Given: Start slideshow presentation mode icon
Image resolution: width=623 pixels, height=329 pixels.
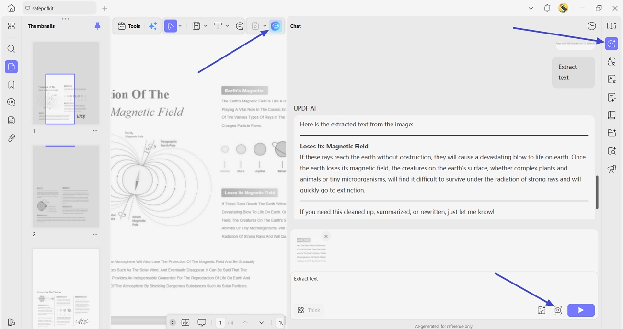Looking at the screenshot, I should tap(202, 322).
